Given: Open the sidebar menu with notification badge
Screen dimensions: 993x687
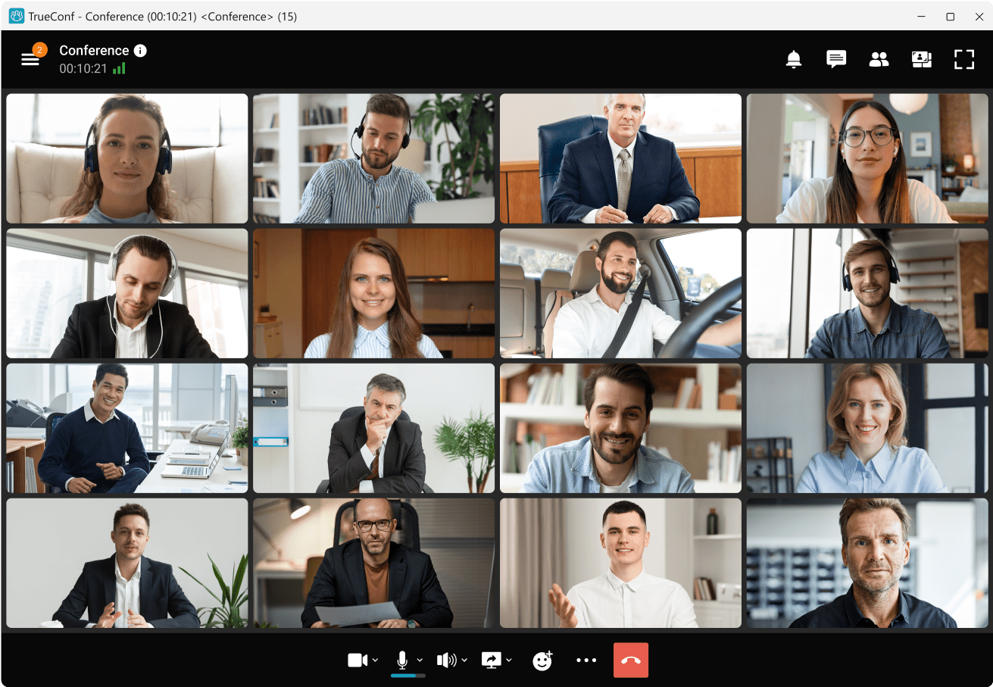Looking at the screenshot, I should pos(30,58).
